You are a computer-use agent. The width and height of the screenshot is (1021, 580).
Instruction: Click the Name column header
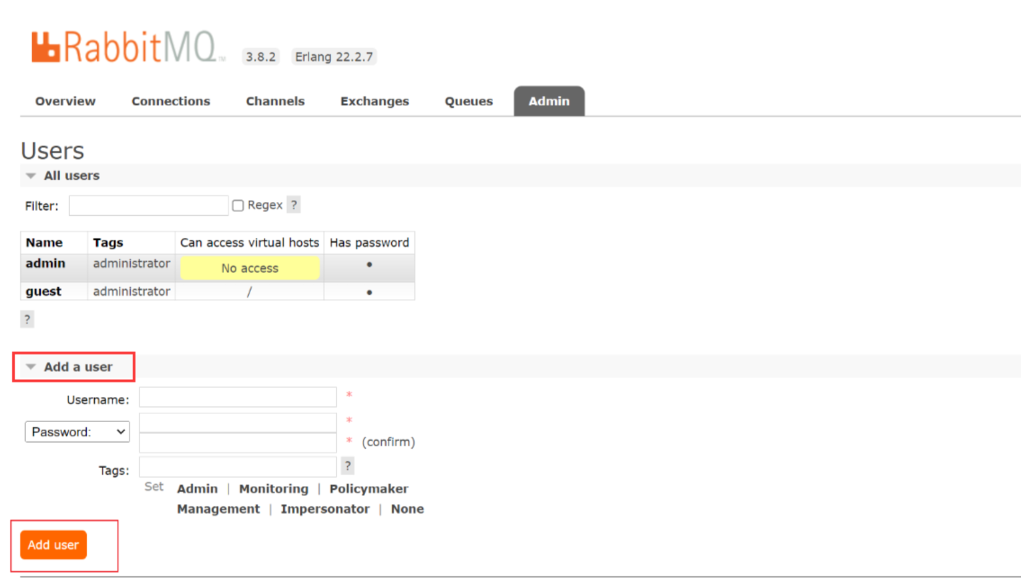44,243
